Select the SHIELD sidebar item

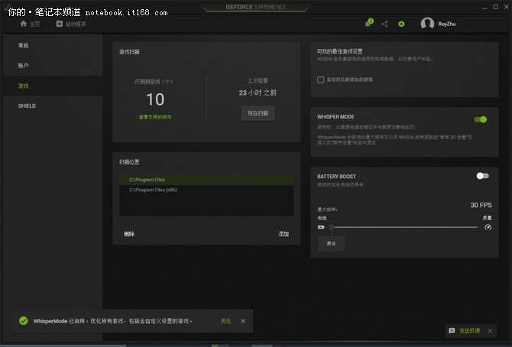point(53,106)
